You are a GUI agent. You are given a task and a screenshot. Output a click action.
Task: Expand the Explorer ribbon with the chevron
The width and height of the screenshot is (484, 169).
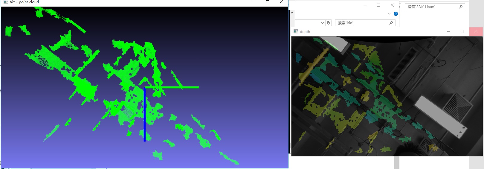389,14
